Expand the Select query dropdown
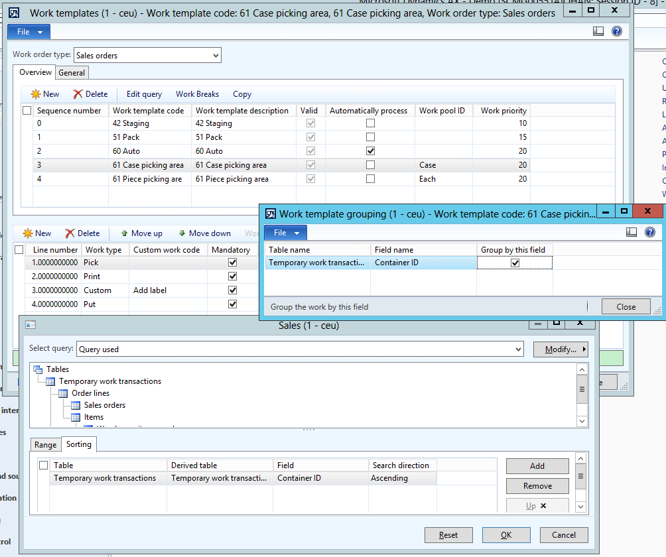 518,349
